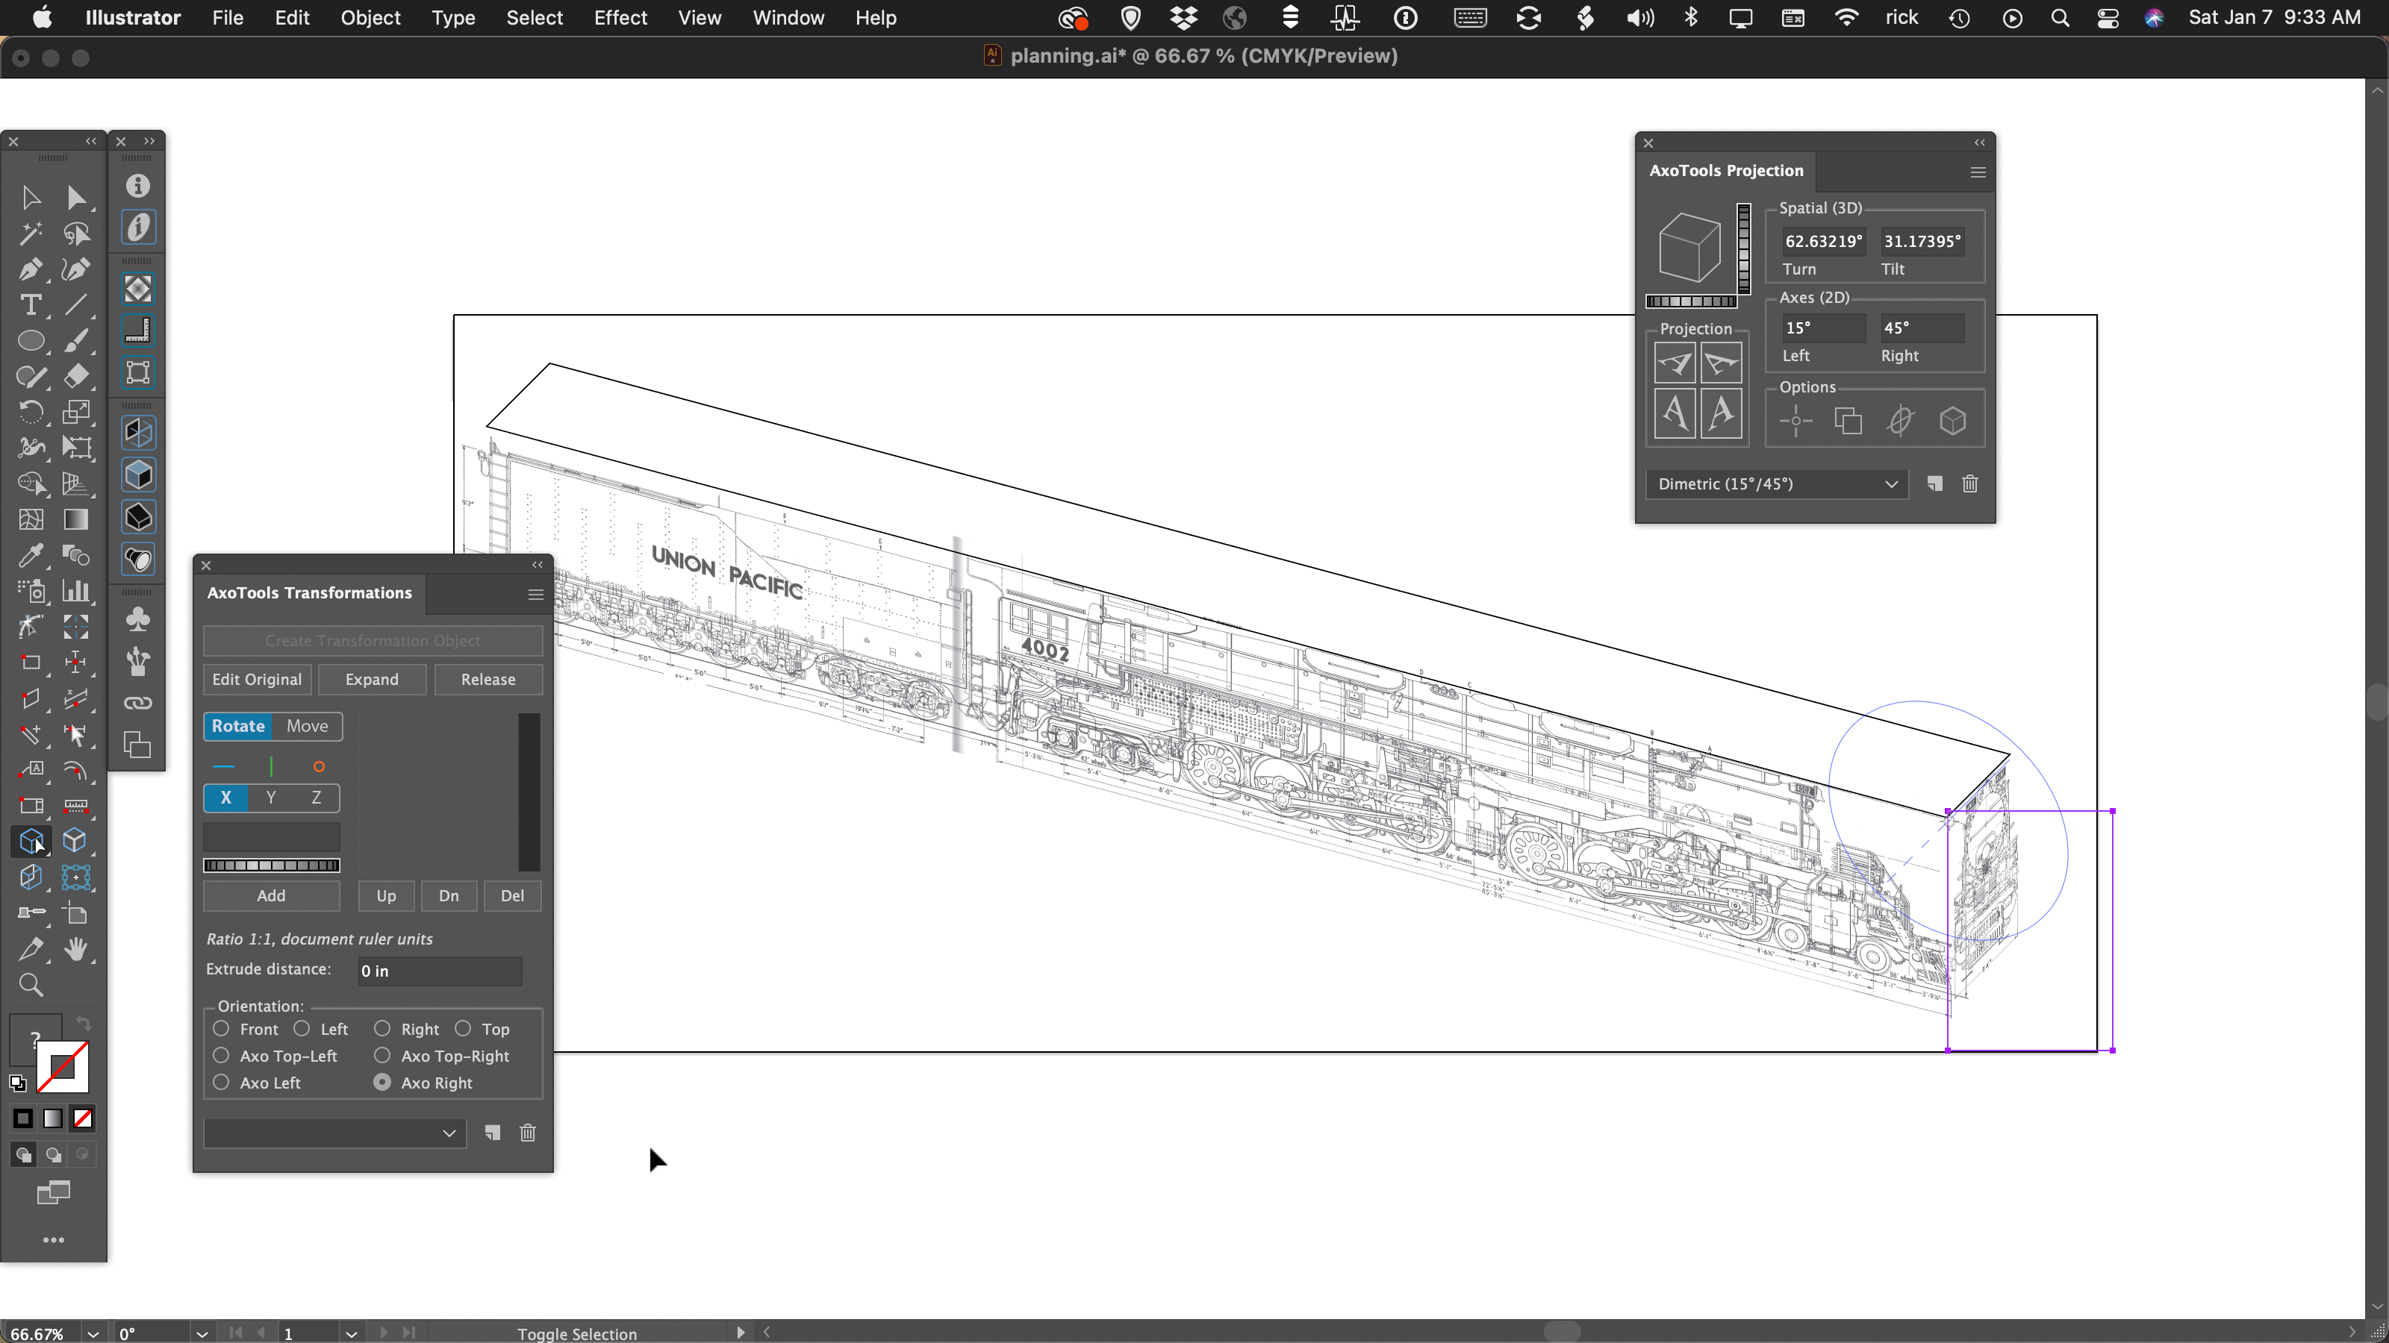Open the File menu
Screen dimensions: 2389x1343
click(x=227, y=18)
